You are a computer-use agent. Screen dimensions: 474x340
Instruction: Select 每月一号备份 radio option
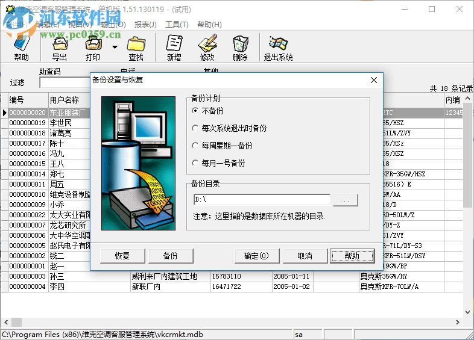218,163
